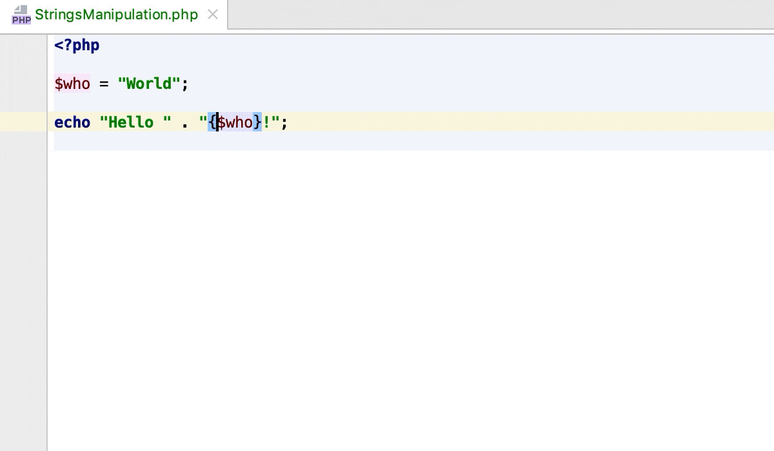Select the StringsManipulation.php tab

tap(116, 14)
